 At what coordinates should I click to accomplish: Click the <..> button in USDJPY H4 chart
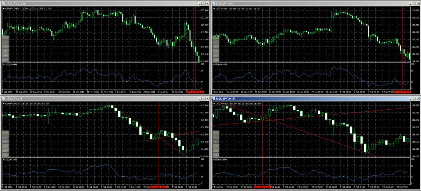(x=216, y=42)
